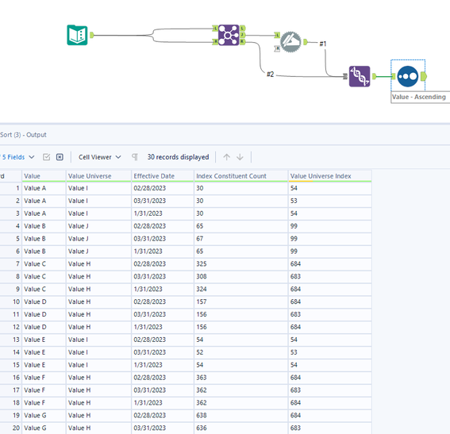The height and width of the screenshot is (434, 450).
Task: Select the gray Formula tool
Action: (290, 42)
